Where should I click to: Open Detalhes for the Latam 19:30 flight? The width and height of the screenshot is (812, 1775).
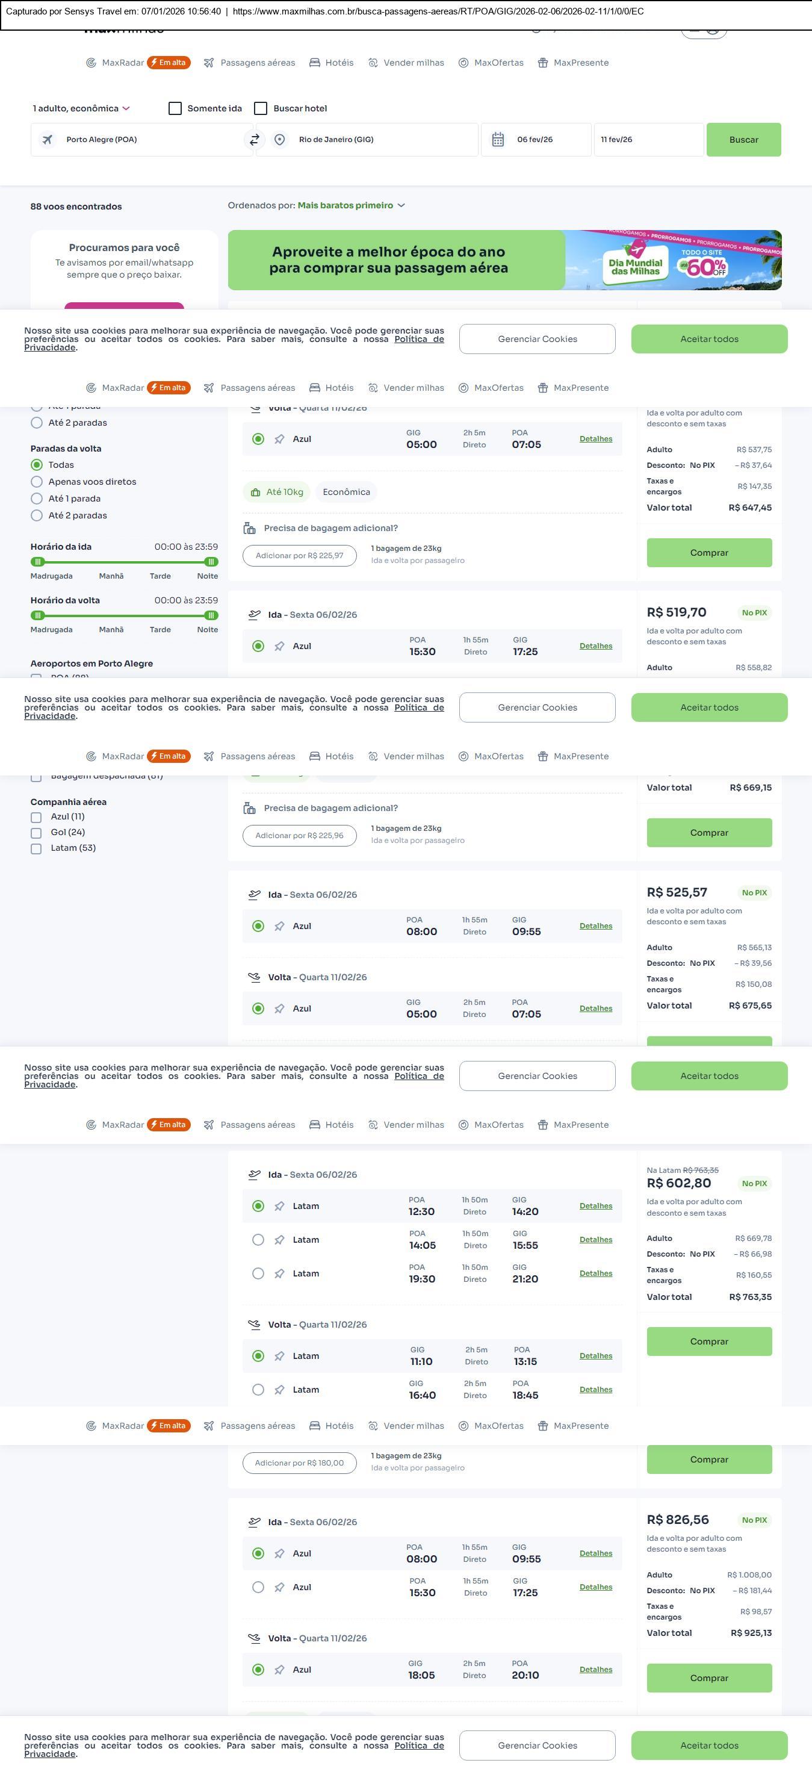point(596,1273)
